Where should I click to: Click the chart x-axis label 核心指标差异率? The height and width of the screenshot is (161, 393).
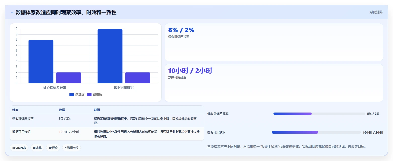coord(55,88)
